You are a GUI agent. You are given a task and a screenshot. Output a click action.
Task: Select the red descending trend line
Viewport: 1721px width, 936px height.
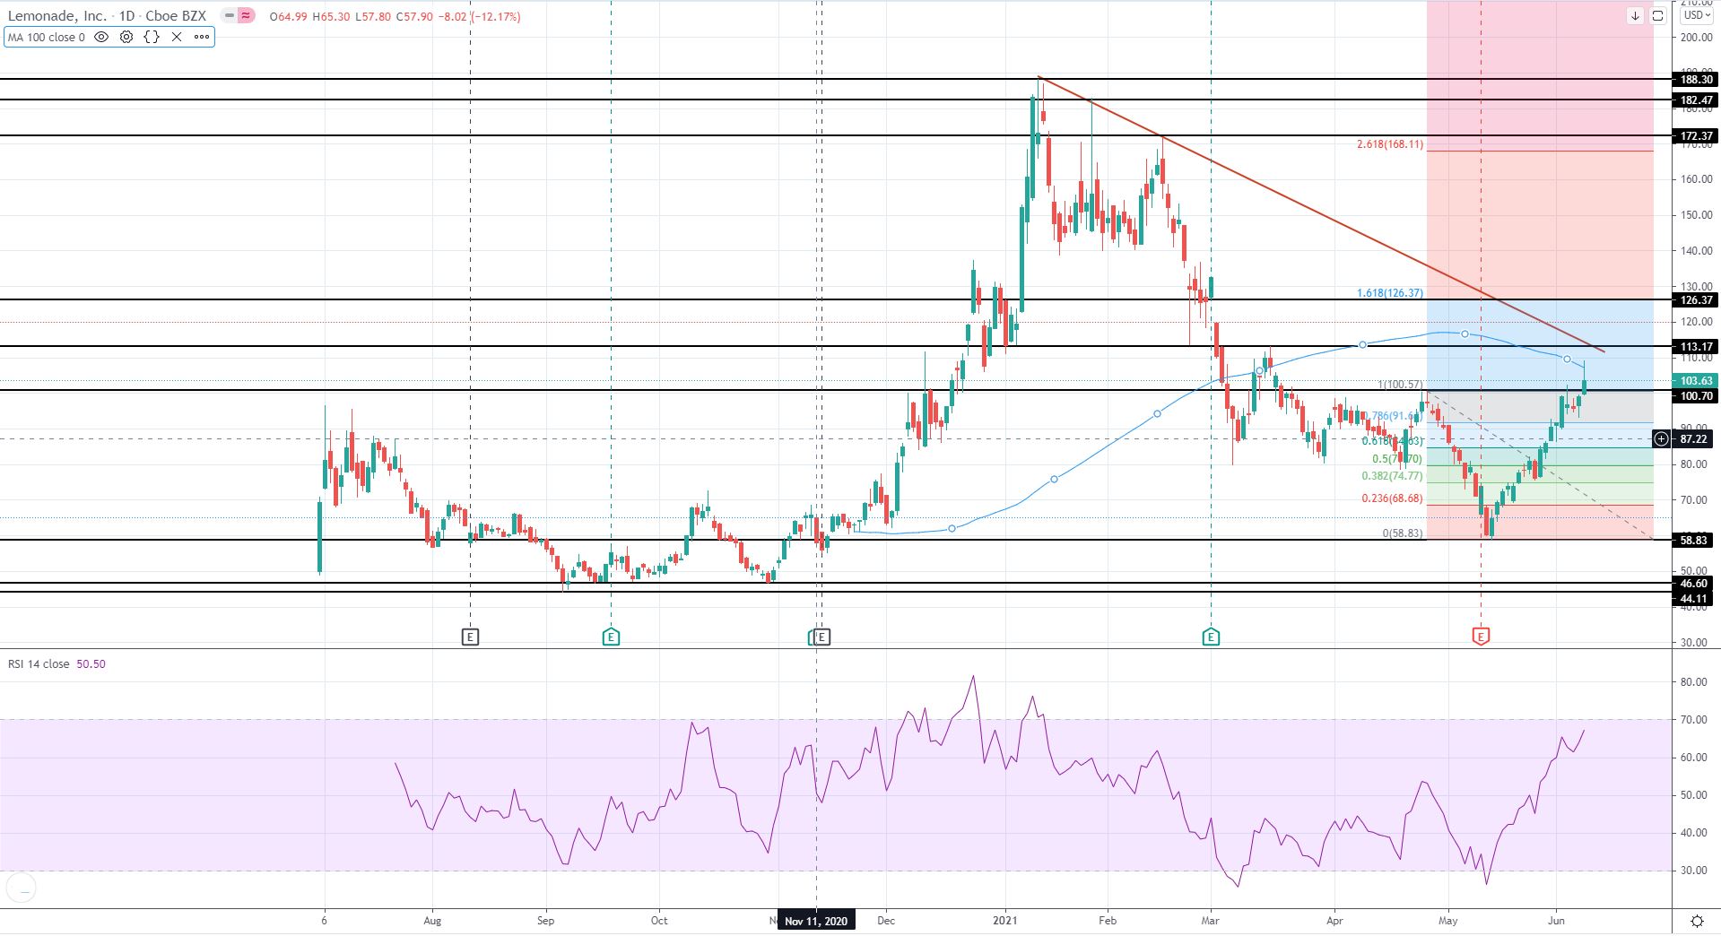coord(1321,214)
